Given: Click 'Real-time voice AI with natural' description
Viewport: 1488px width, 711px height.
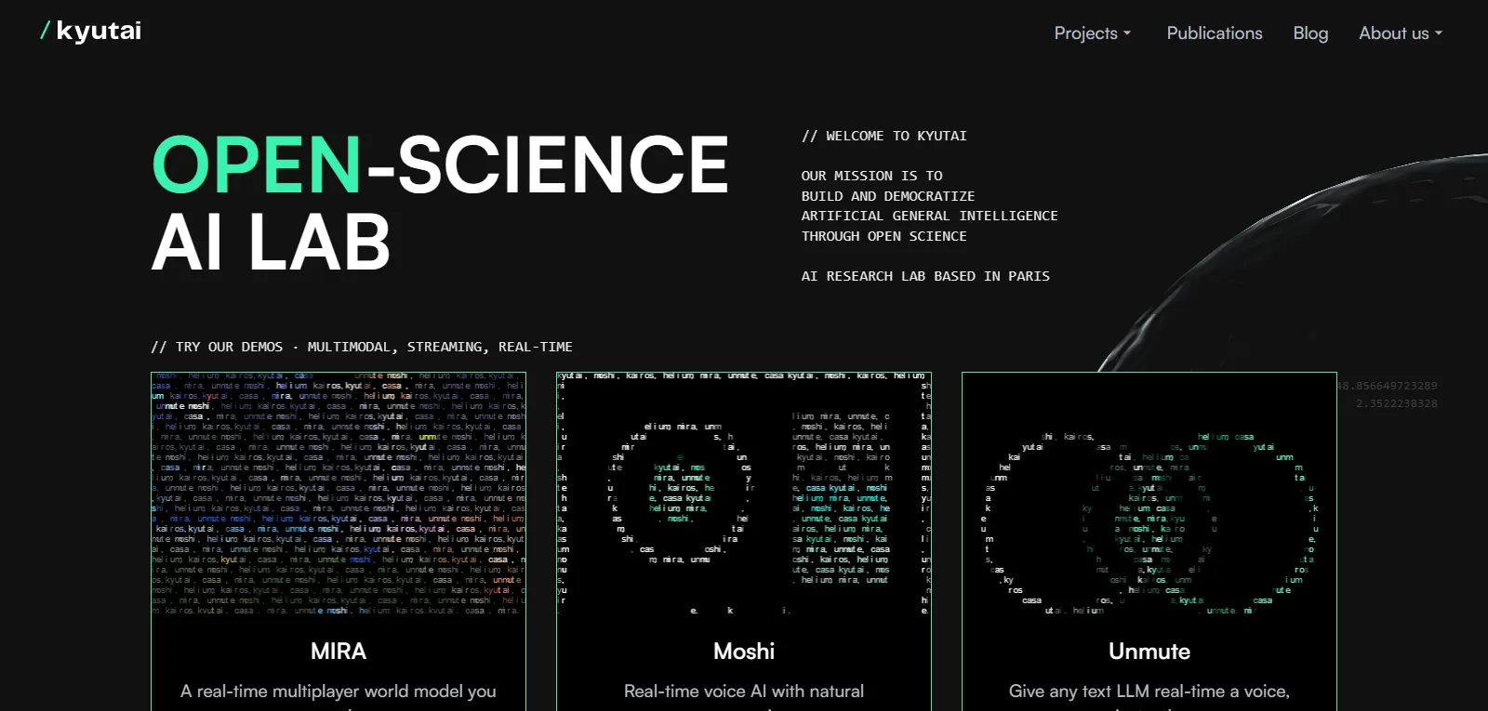Looking at the screenshot, I should [x=744, y=691].
